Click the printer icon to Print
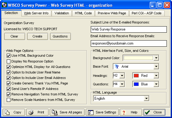Image resolution: width=172 pixels, height=118 pixels. [31, 113]
